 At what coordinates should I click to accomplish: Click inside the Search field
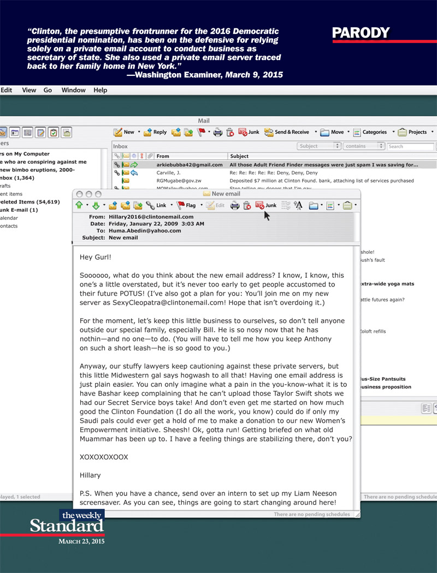click(410, 146)
